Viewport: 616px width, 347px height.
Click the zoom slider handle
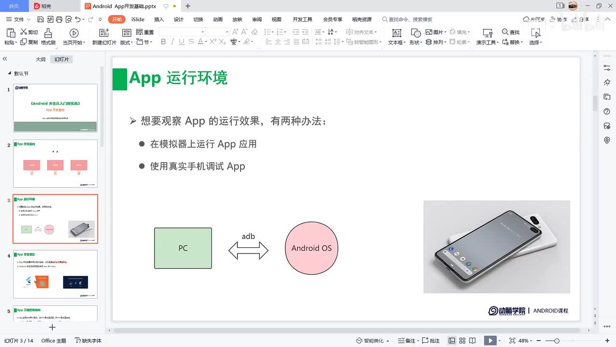point(557,341)
